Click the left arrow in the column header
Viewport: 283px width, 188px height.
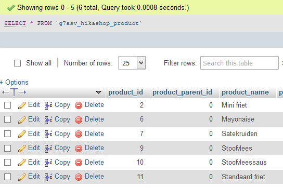[6, 92]
